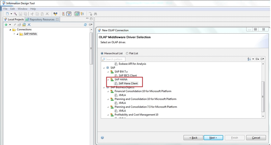Click the Collapse All icon in Repository panel
This screenshot has width=271, height=145.
click(91, 25)
